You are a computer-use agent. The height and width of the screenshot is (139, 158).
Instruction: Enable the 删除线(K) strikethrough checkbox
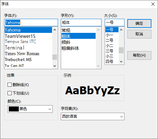[x=9, y=85]
